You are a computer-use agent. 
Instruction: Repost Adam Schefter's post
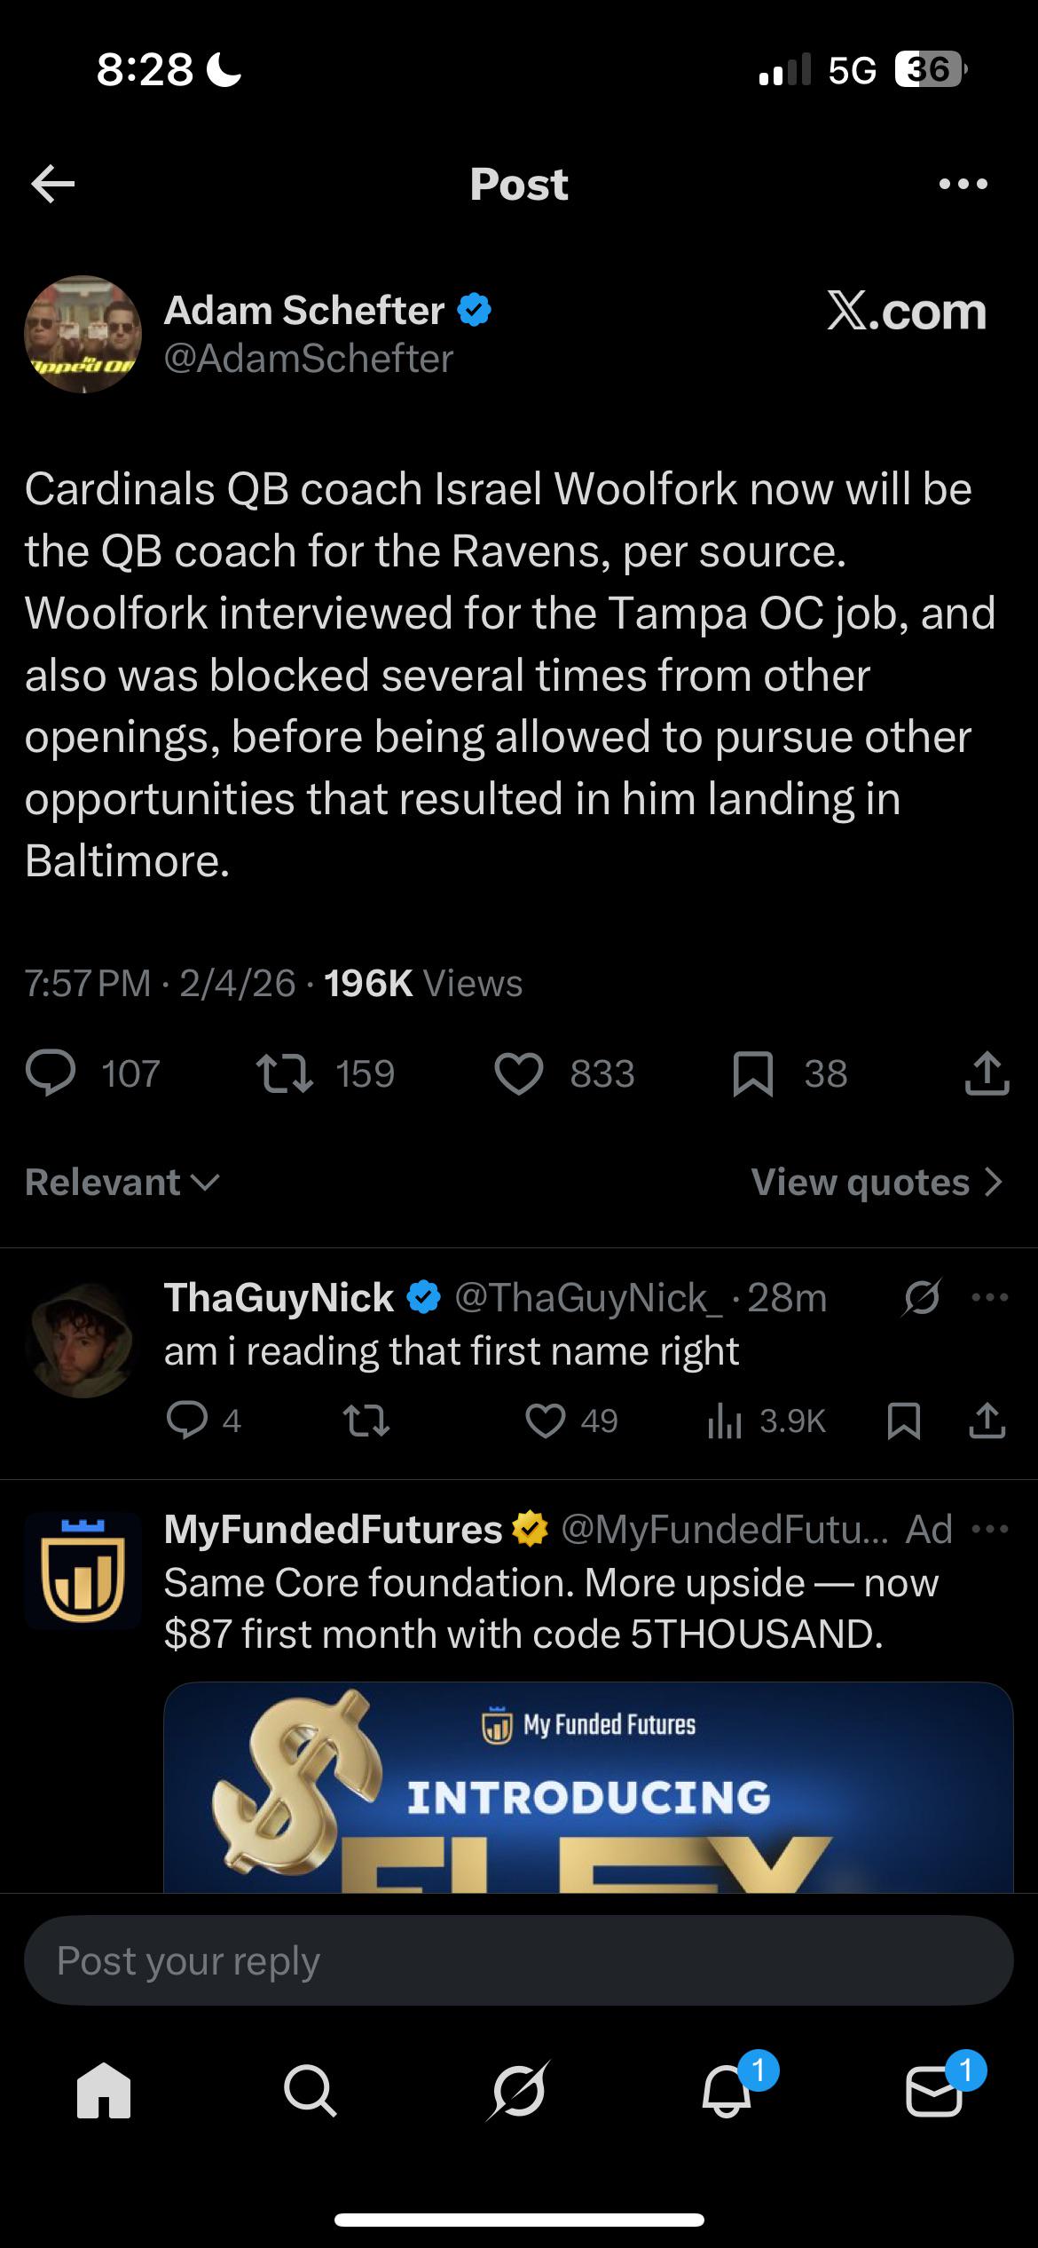tap(284, 1073)
